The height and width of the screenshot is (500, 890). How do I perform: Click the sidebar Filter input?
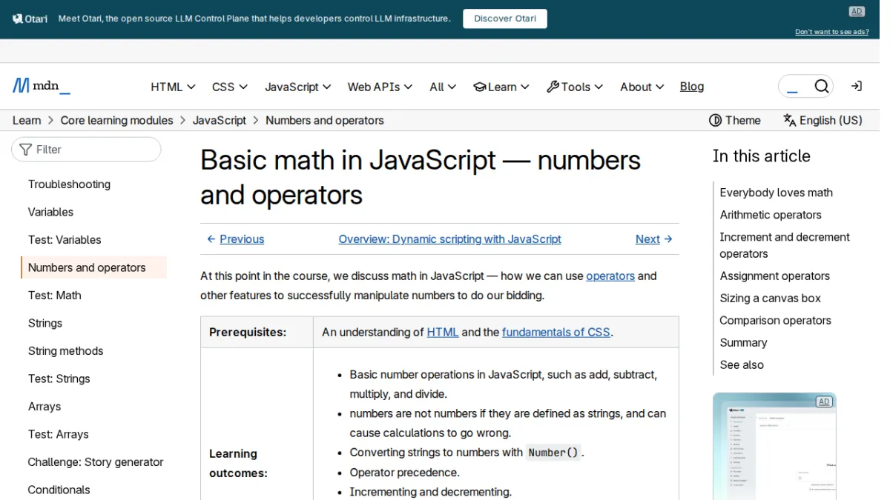[x=86, y=149]
